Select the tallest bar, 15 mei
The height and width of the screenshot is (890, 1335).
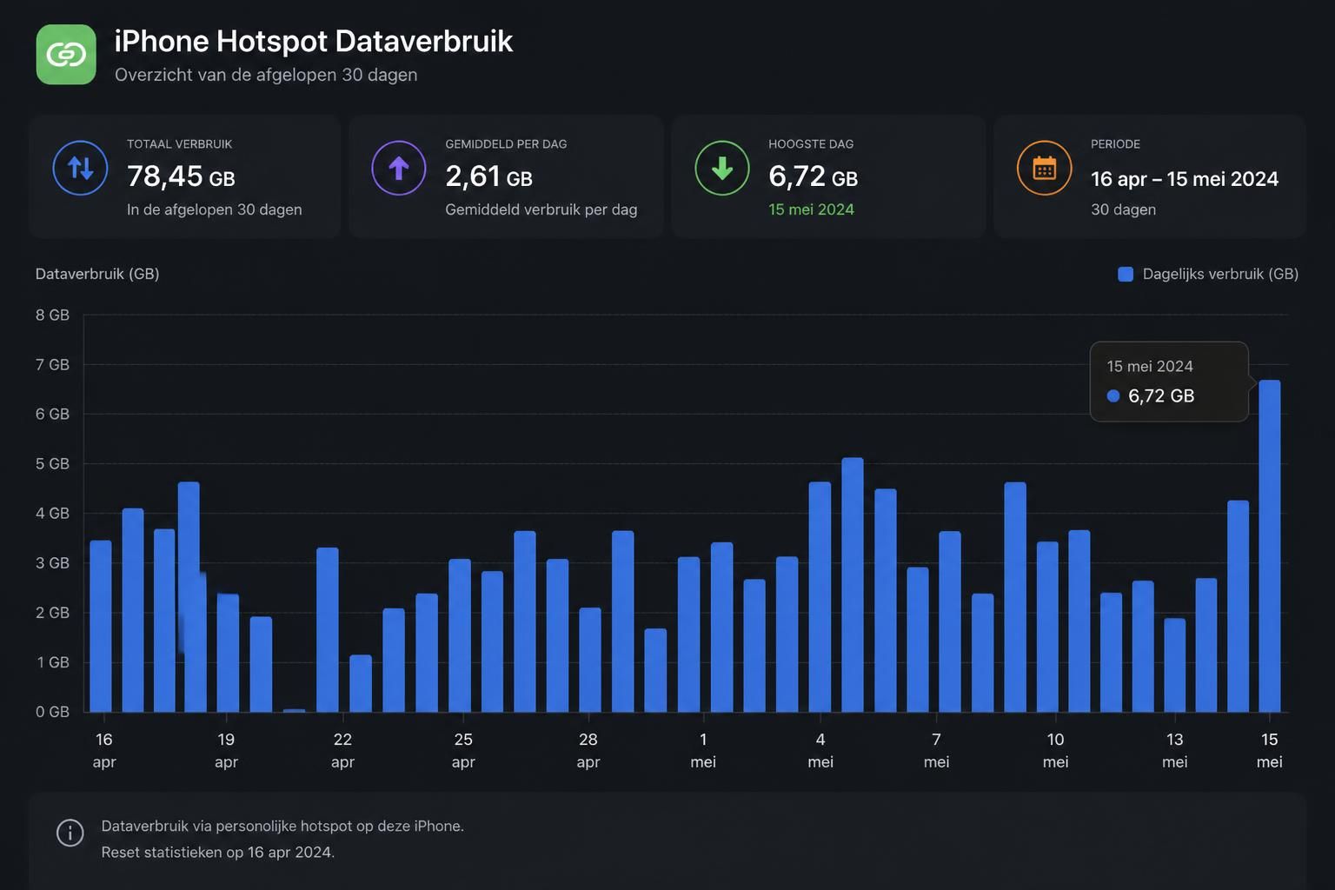(1270, 547)
